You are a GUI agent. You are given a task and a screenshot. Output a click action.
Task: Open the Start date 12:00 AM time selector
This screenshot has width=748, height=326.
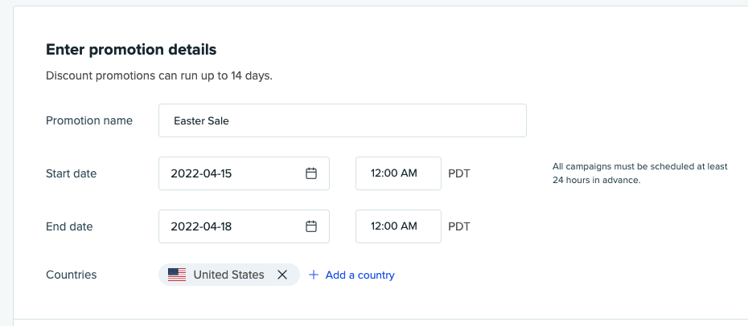tap(398, 173)
